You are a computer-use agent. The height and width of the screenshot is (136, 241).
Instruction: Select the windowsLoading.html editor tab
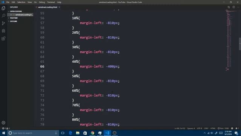point(47,7)
